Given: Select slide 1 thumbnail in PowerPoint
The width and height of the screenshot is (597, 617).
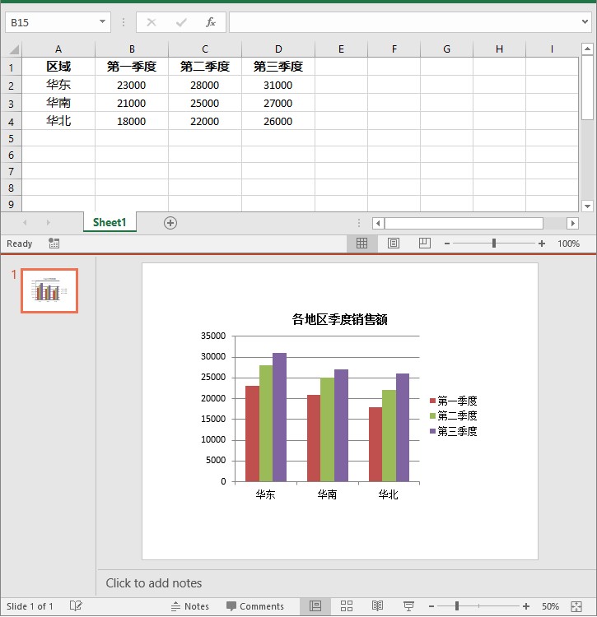Looking at the screenshot, I should tap(49, 290).
